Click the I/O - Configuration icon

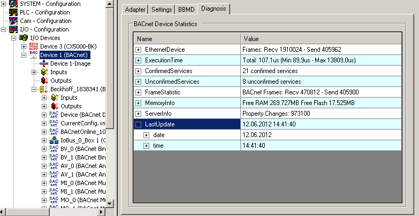tap(13, 29)
